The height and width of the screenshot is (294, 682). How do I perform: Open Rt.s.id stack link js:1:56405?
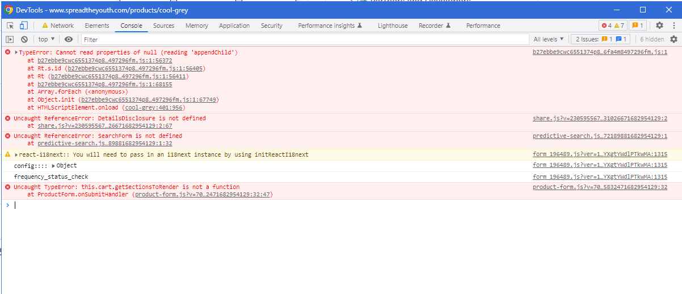[135, 68]
